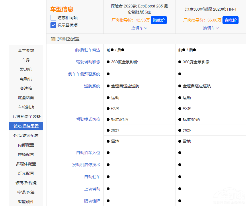Screen dimensions: 246x206
Task: Select 主/被动安全装备 in sidebar
Action: coord(26,116)
